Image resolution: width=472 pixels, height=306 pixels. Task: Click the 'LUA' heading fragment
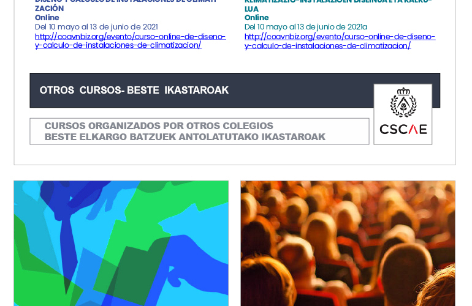(252, 9)
